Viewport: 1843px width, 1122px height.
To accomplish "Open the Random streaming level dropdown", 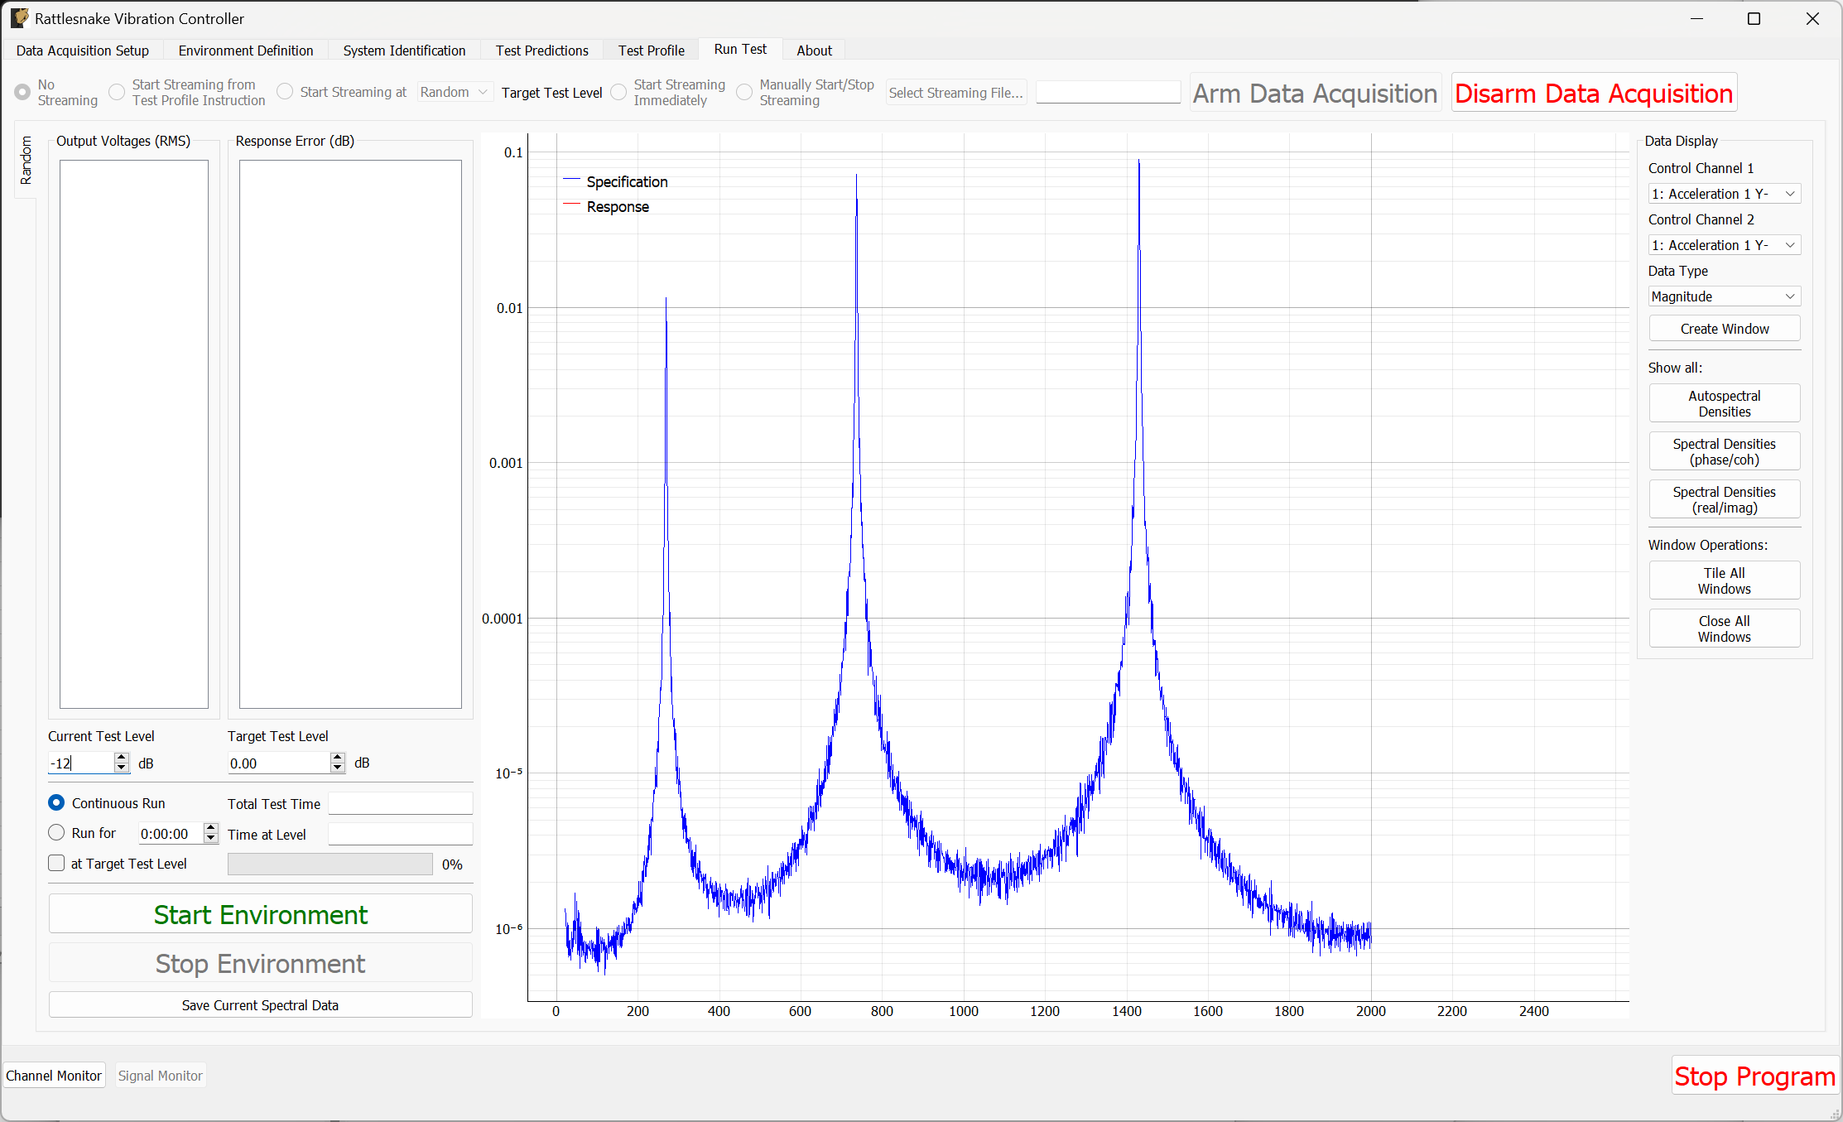I will tap(454, 92).
